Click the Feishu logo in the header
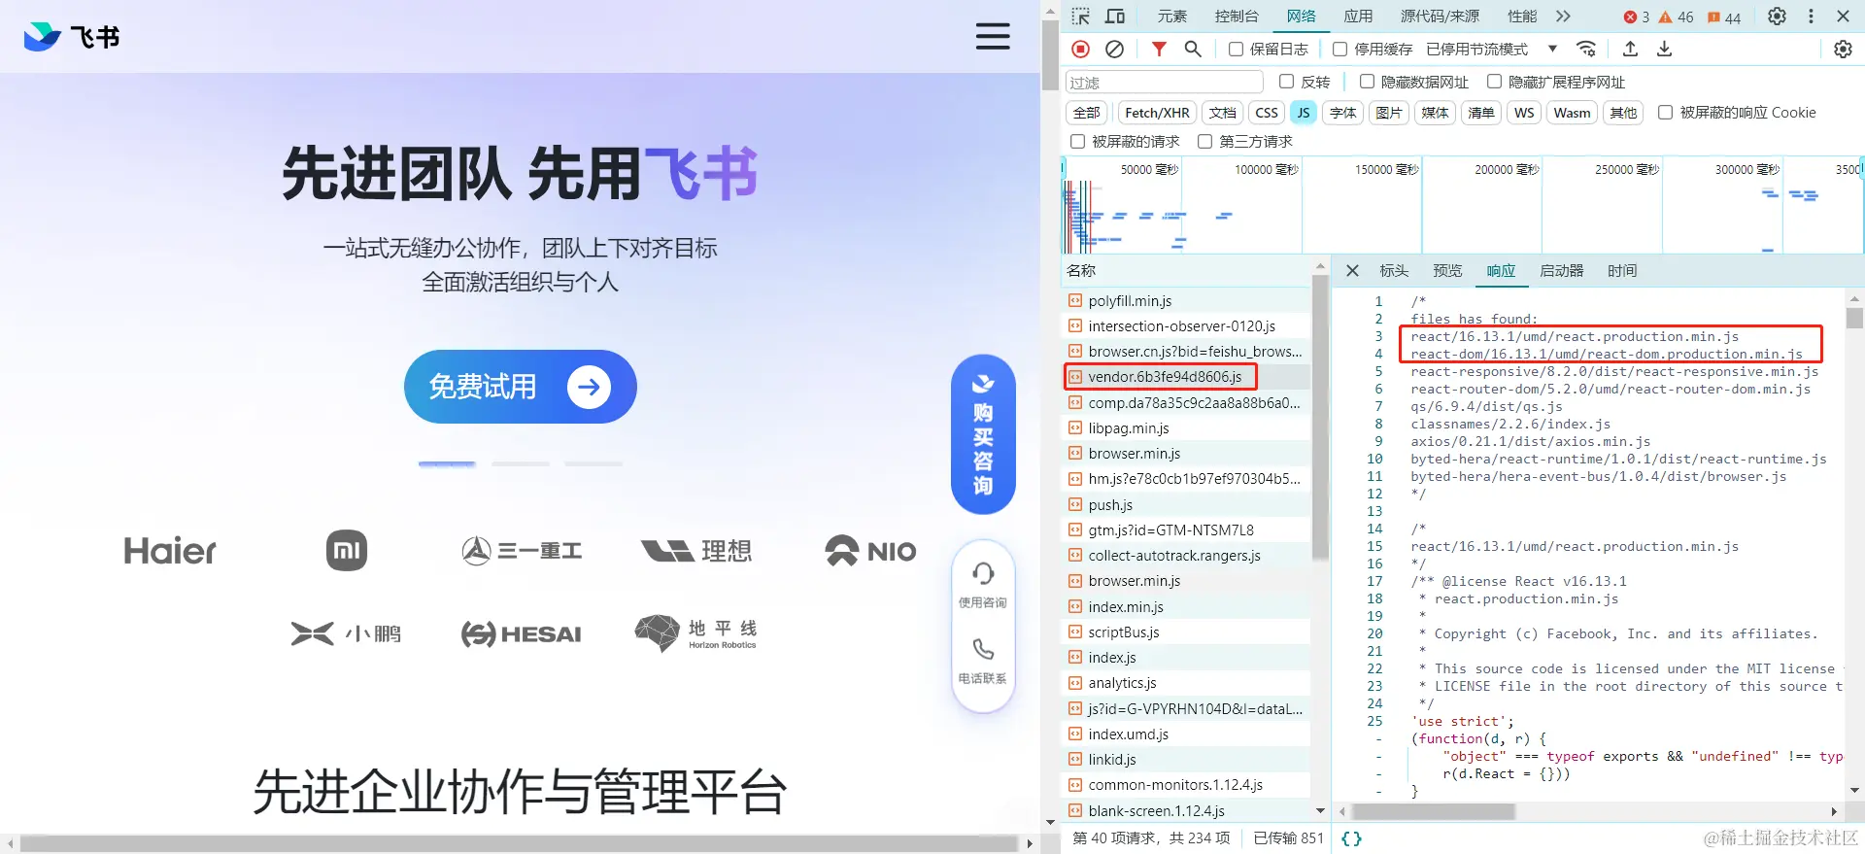 [x=71, y=37]
